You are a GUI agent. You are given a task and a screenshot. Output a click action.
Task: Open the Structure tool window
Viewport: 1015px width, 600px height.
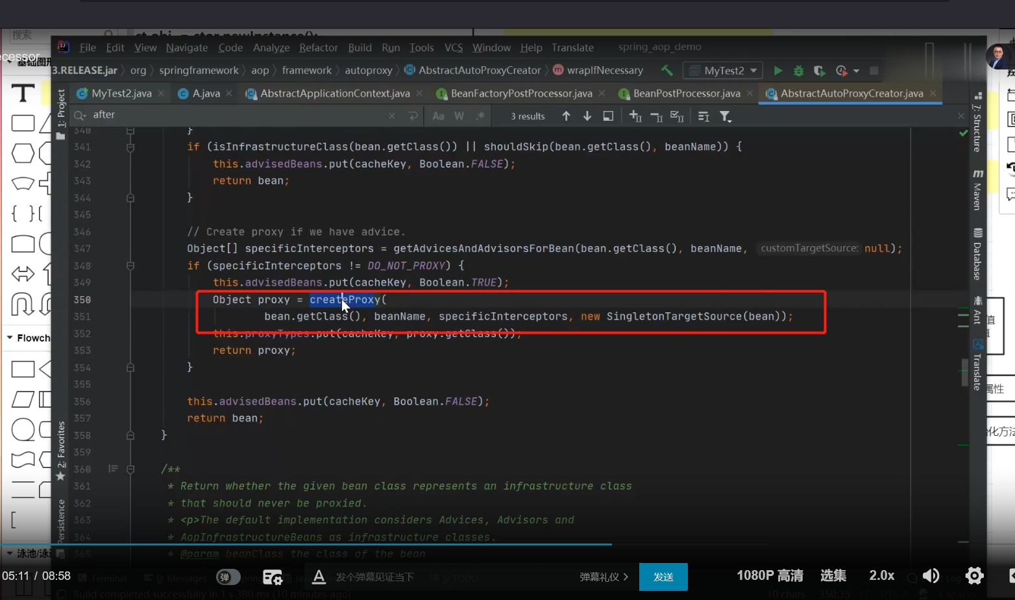[977, 123]
